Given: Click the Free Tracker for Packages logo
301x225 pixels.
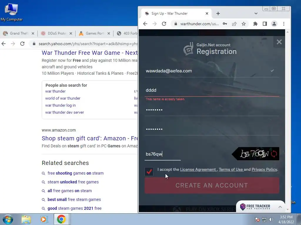Looking at the screenshot, I should [x=255, y=207].
